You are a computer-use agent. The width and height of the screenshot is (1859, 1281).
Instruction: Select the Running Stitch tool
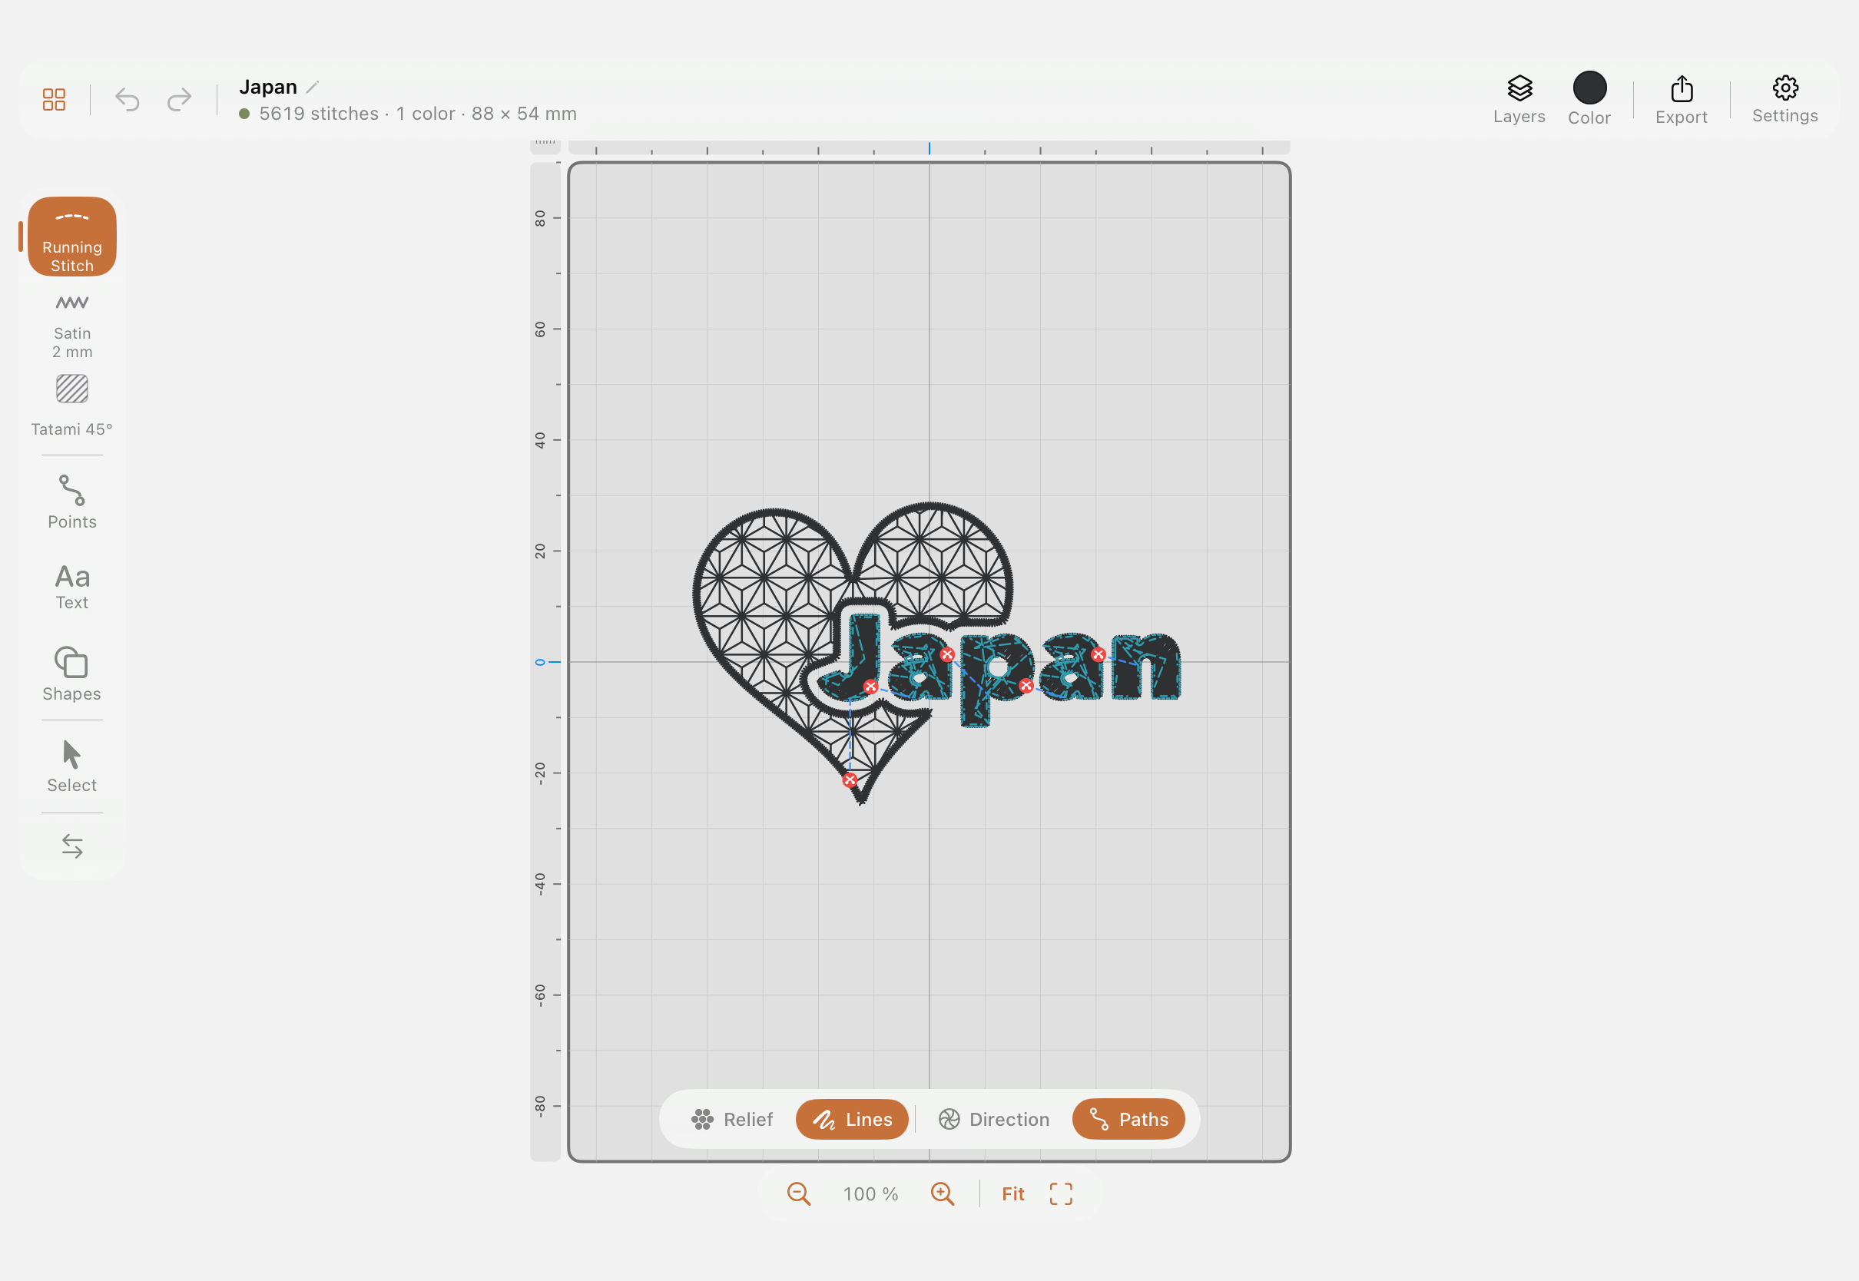pos(72,237)
